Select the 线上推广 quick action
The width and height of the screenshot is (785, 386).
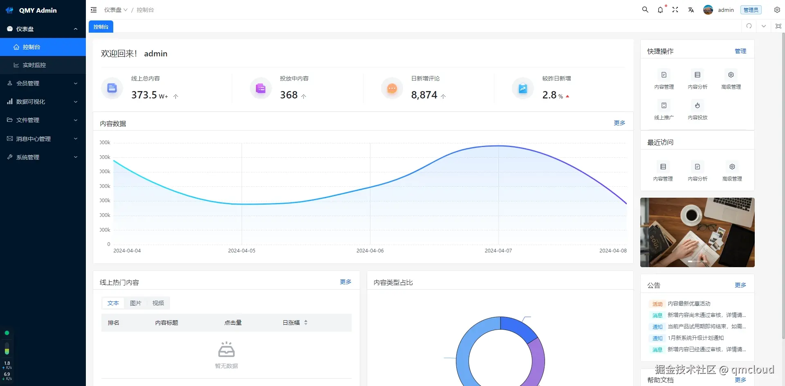pyautogui.click(x=664, y=110)
